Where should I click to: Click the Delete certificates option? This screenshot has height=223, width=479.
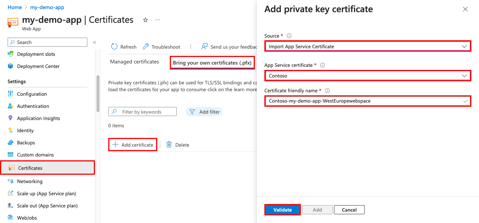coord(177,144)
